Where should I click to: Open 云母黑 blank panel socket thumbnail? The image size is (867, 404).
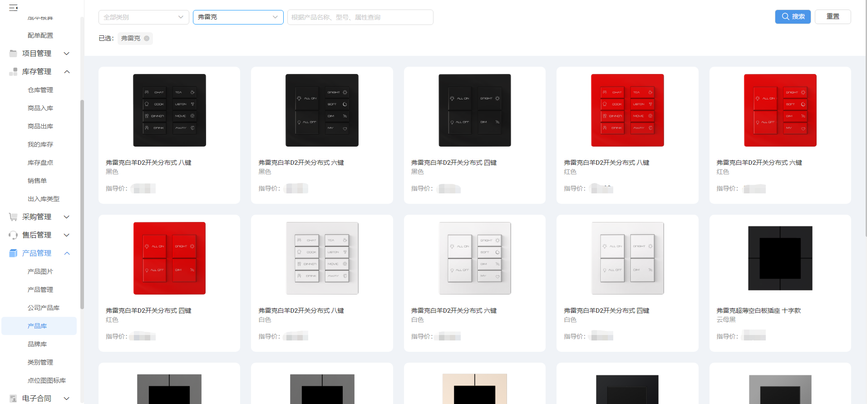(780, 258)
